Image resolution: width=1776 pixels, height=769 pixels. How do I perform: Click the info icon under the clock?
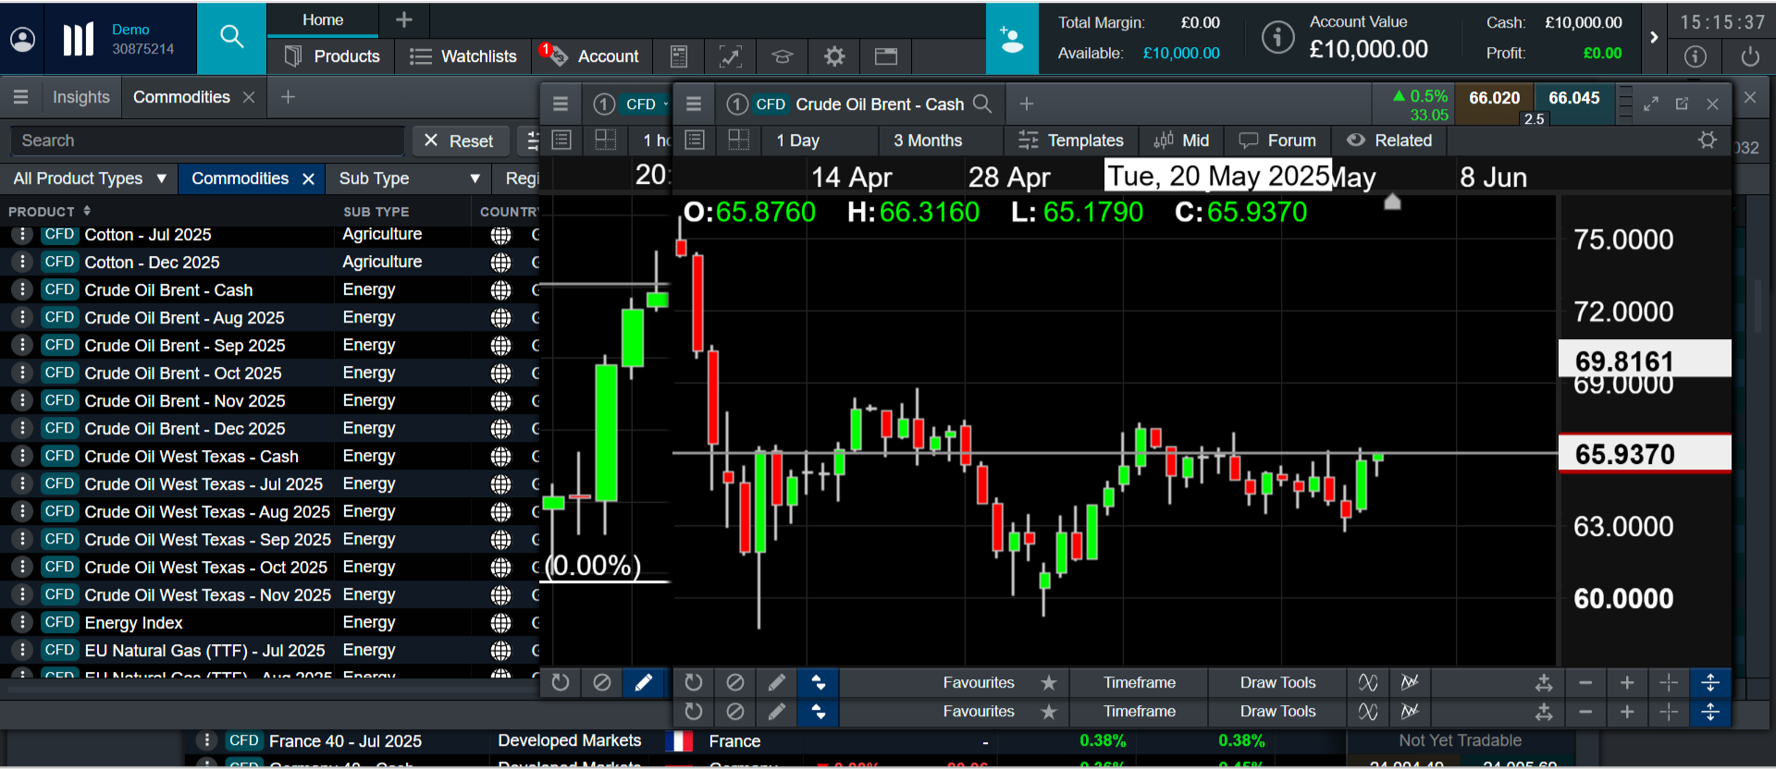coord(1696,56)
